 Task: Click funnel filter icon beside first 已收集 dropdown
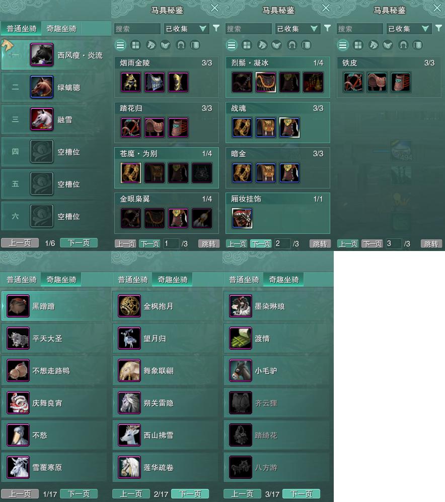216,28
